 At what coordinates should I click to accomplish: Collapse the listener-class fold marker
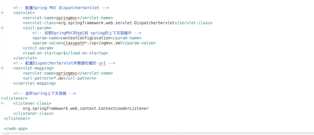coord(2,103)
